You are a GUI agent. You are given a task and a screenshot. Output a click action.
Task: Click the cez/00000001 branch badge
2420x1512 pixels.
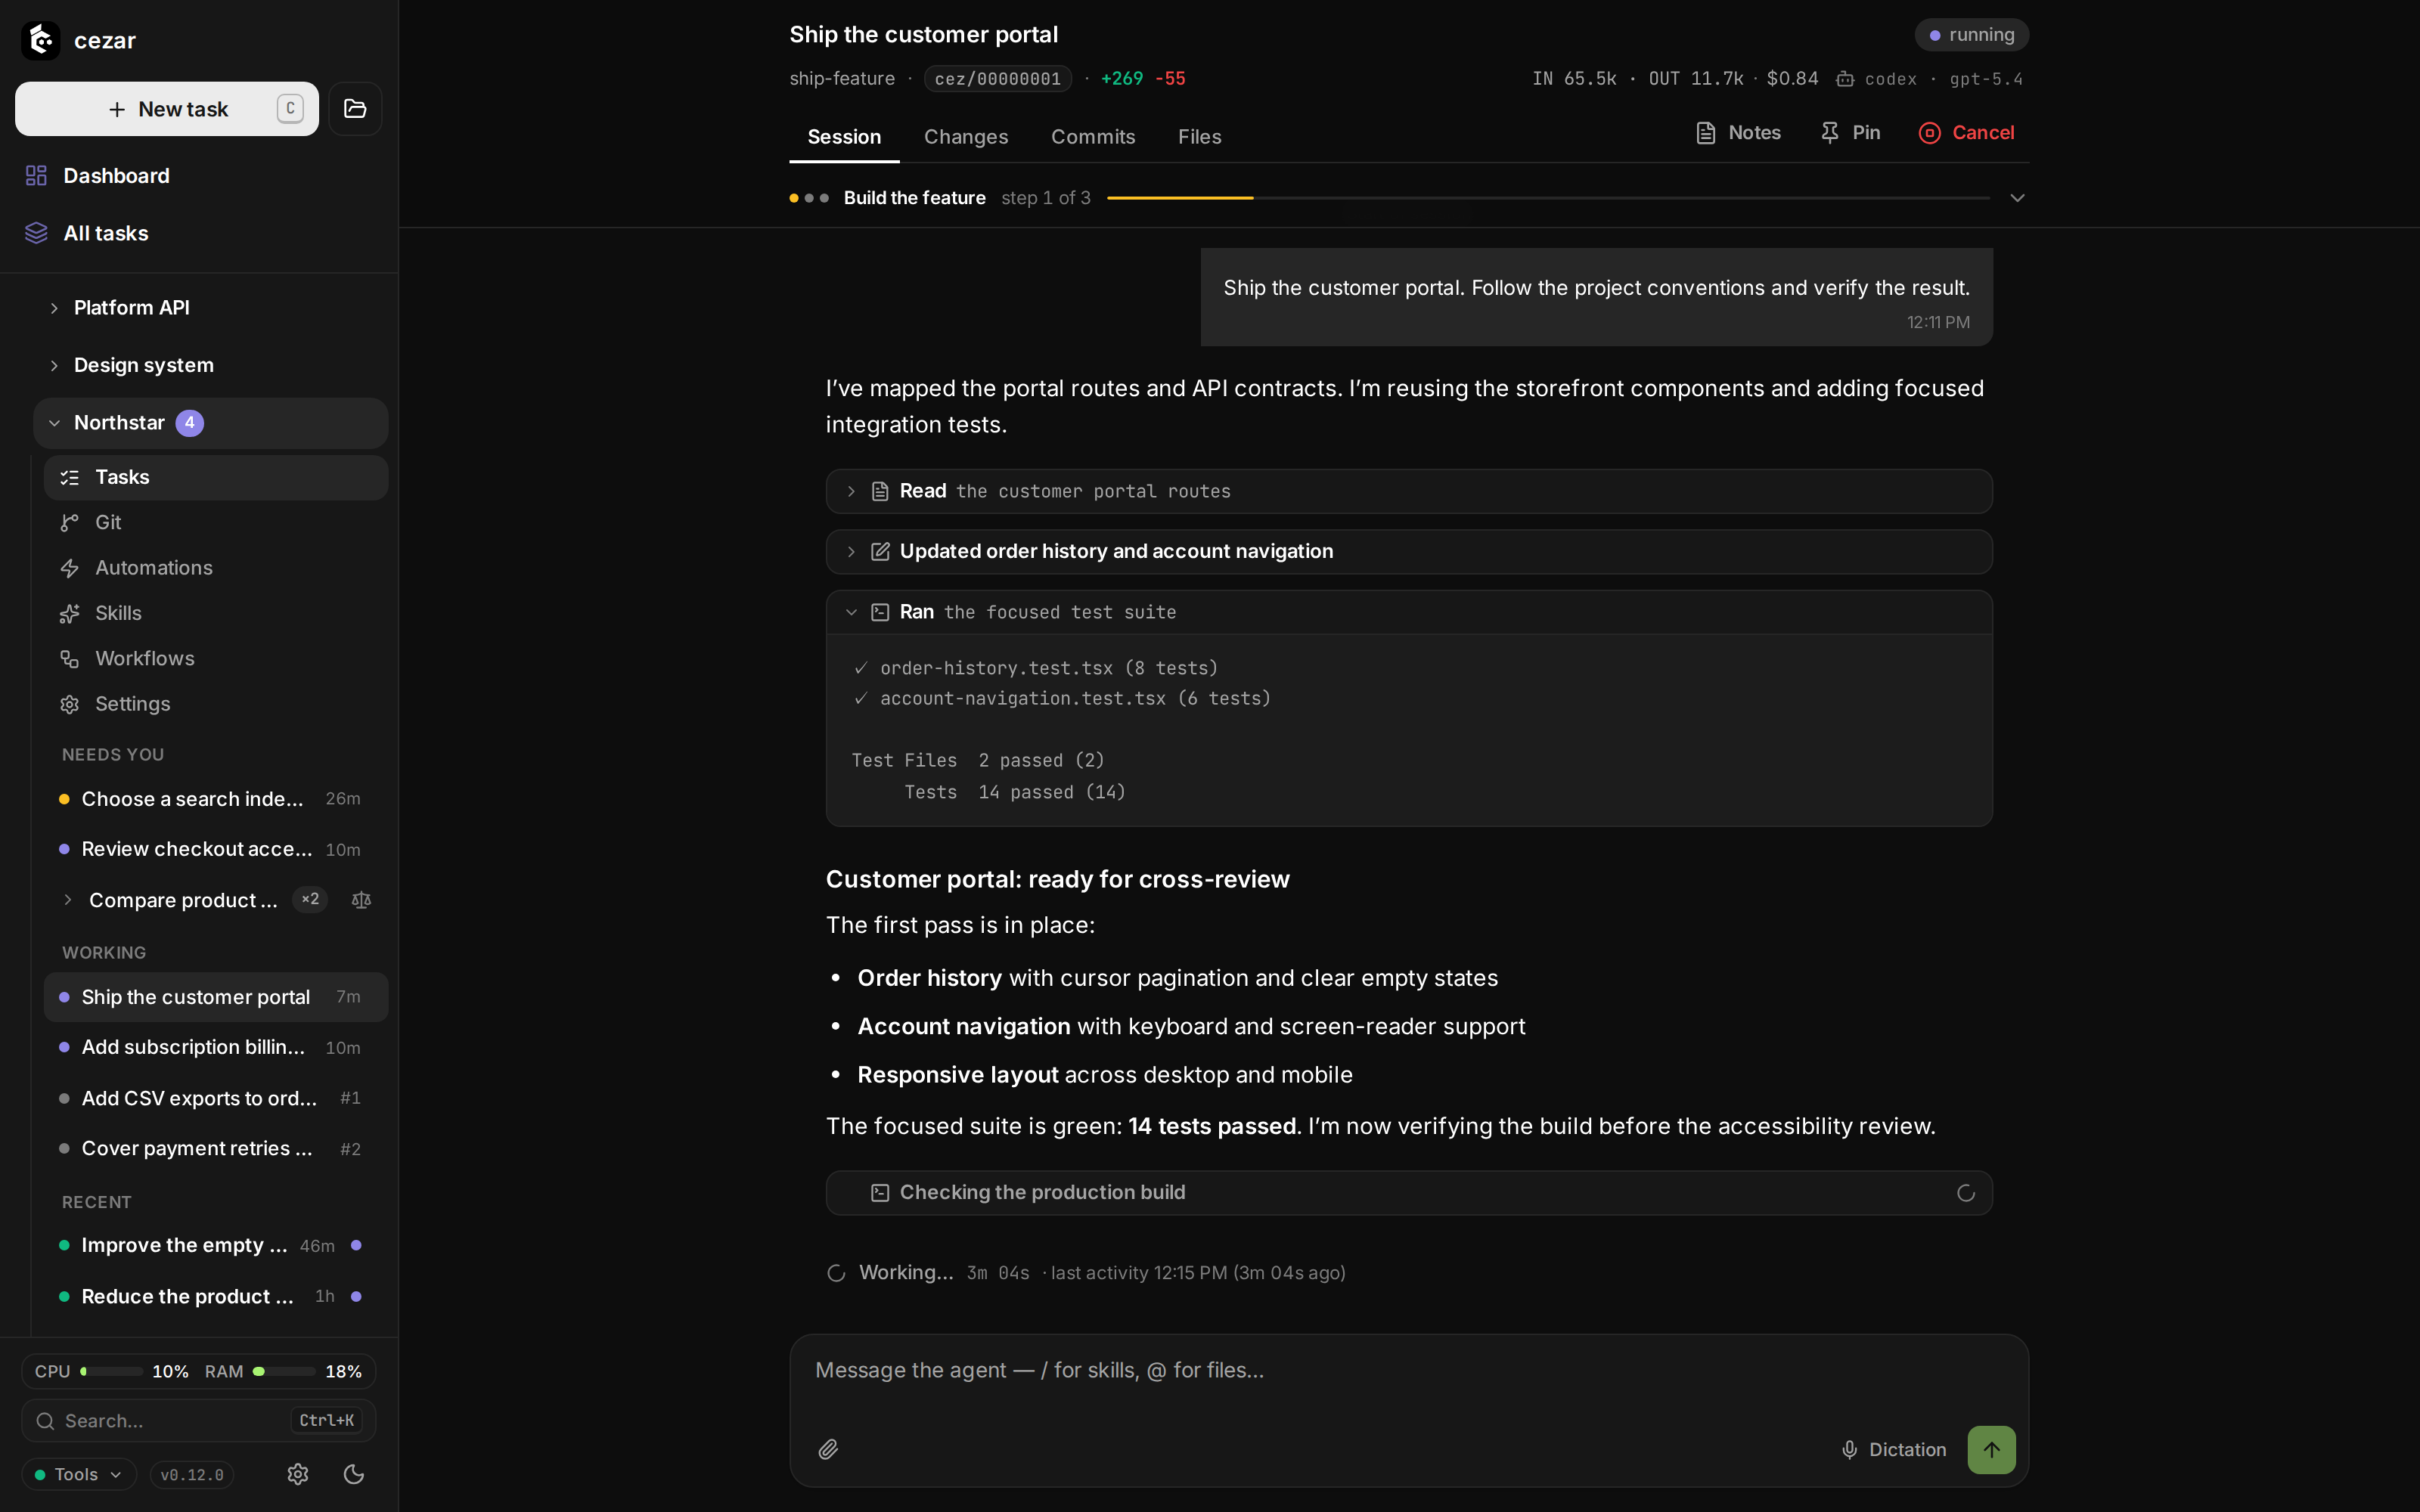(997, 79)
